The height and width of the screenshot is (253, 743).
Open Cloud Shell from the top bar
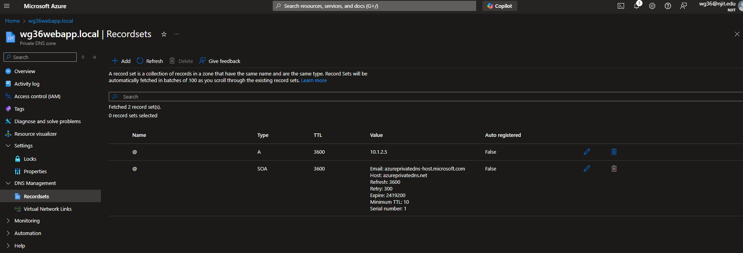(x=621, y=6)
